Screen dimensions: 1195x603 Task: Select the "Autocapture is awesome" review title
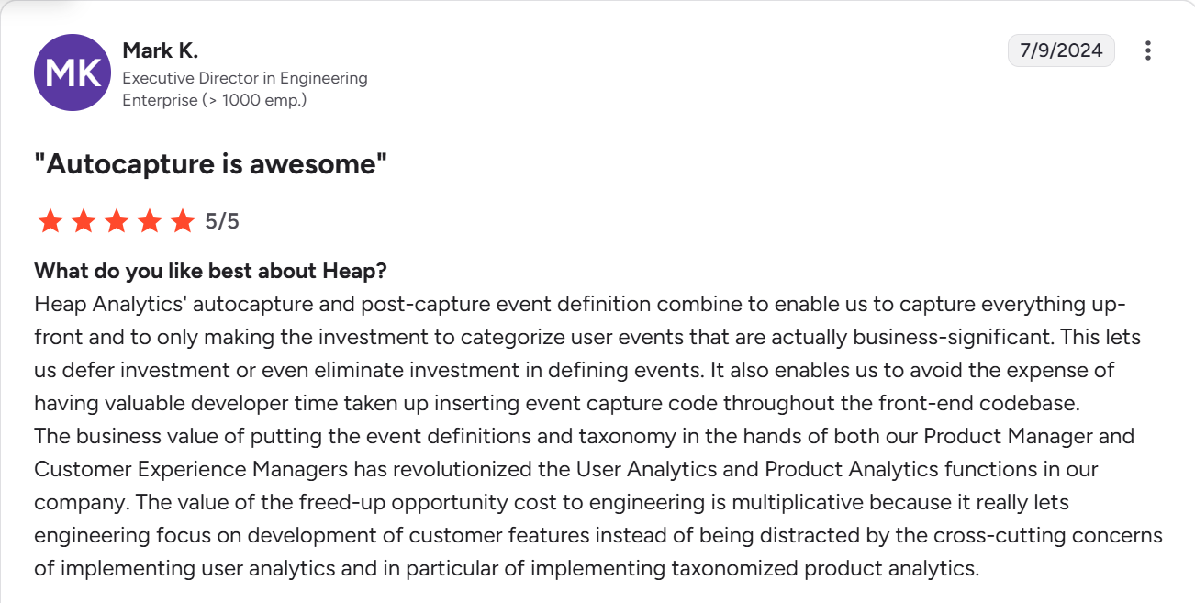210,165
